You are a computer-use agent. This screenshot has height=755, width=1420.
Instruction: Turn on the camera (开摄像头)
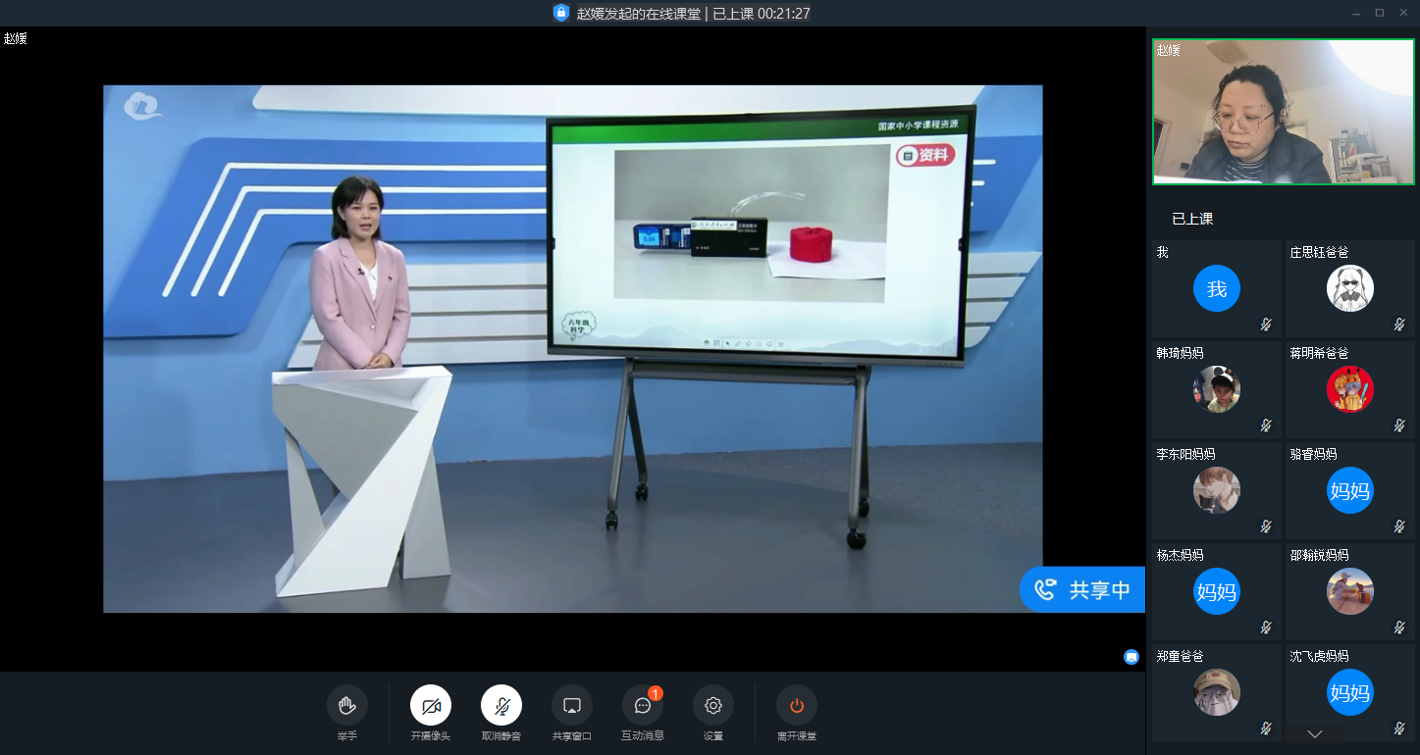(430, 705)
